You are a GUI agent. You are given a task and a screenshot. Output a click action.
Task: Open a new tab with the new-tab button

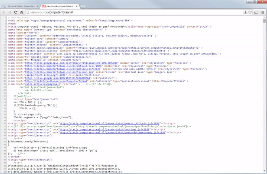pos(83,6)
